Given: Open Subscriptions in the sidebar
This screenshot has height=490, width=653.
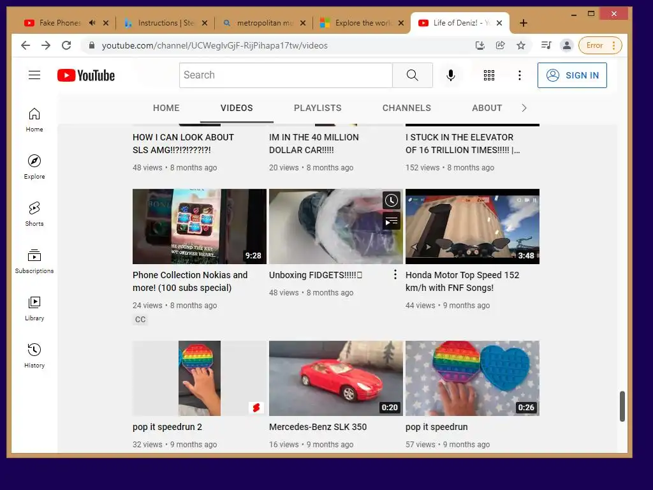Looking at the screenshot, I should point(34,261).
